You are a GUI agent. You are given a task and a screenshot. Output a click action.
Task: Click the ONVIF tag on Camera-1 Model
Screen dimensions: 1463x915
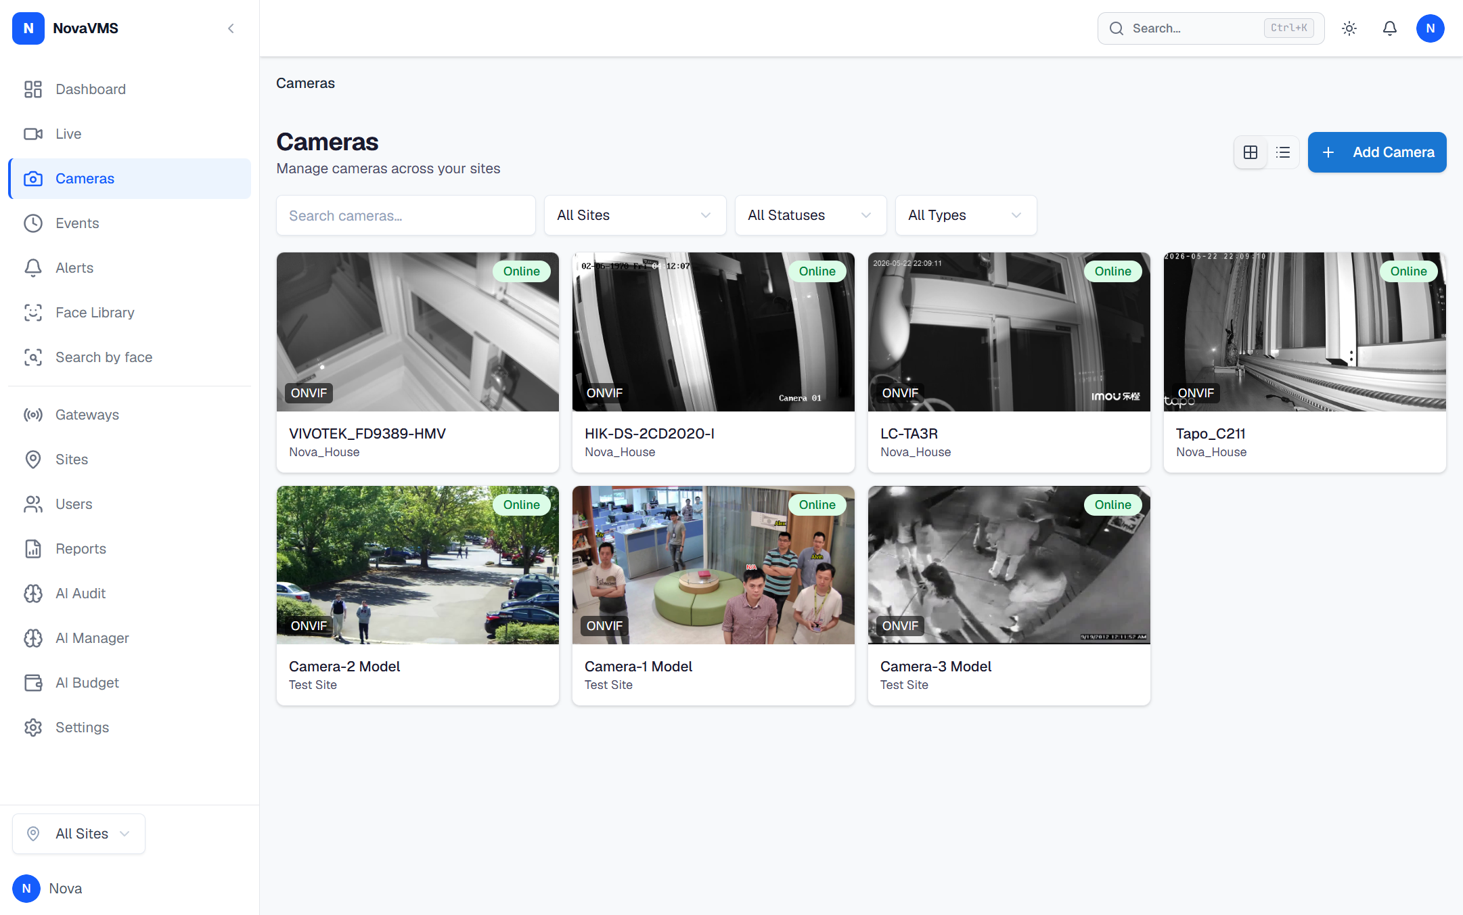click(604, 626)
